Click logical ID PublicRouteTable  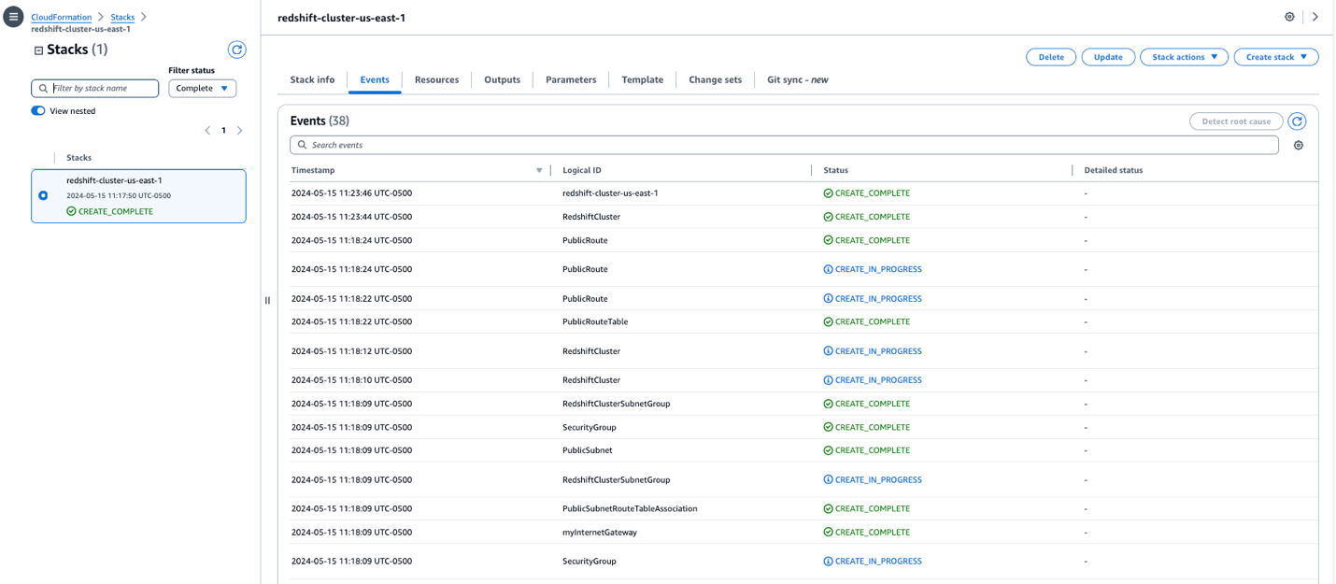click(x=595, y=321)
